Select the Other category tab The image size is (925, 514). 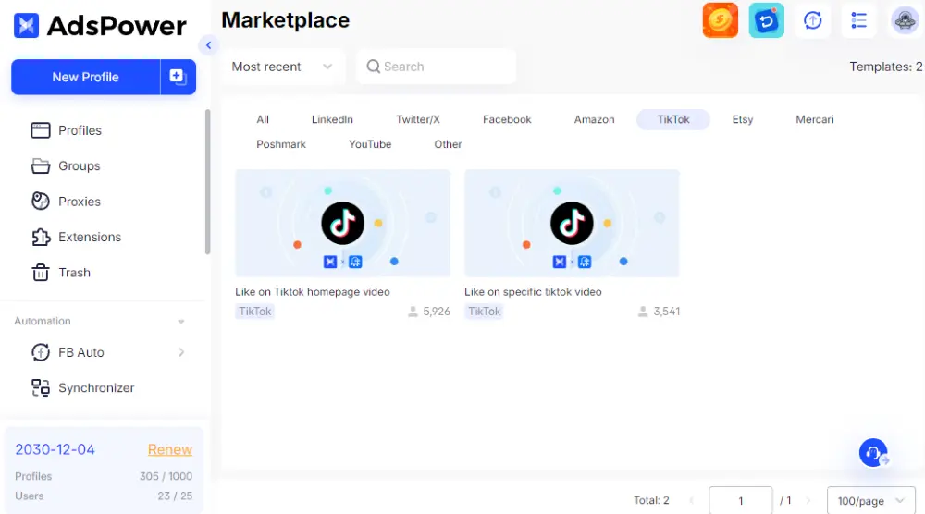[448, 144]
